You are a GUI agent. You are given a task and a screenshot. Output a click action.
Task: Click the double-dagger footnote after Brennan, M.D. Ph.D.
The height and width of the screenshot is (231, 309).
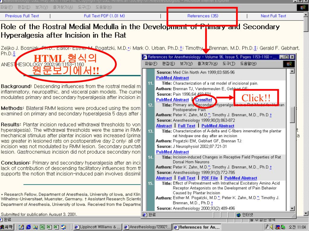pyautogui.click(x=255, y=48)
